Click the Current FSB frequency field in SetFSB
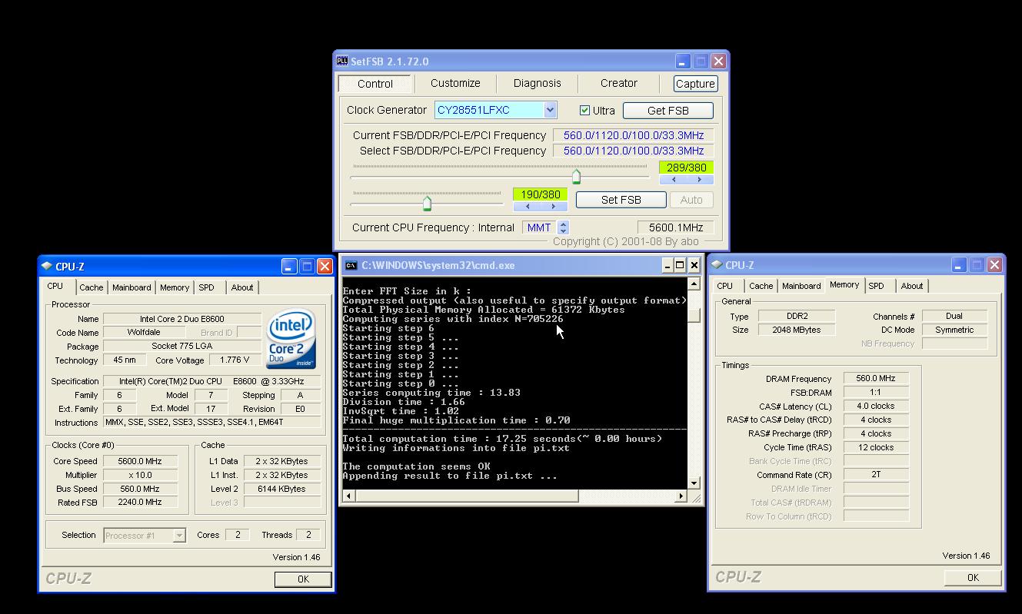 point(633,135)
